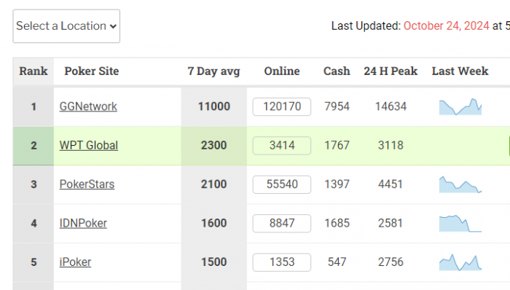The height and width of the screenshot is (290, 510).
Task: Click the iPoker online count 1353 box
Action: point(282,262)
